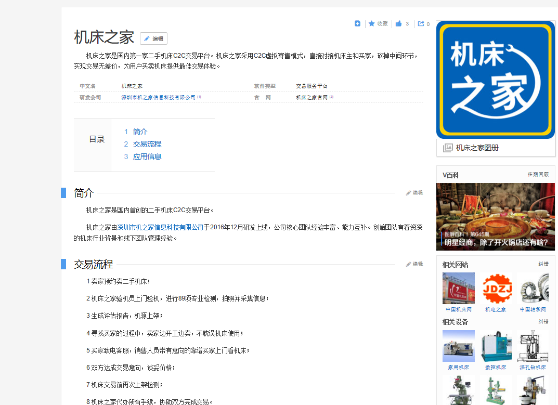Open reference [2] next to 机床之家官网
Screen dimensions: 558x405
(x=331, y=97)
